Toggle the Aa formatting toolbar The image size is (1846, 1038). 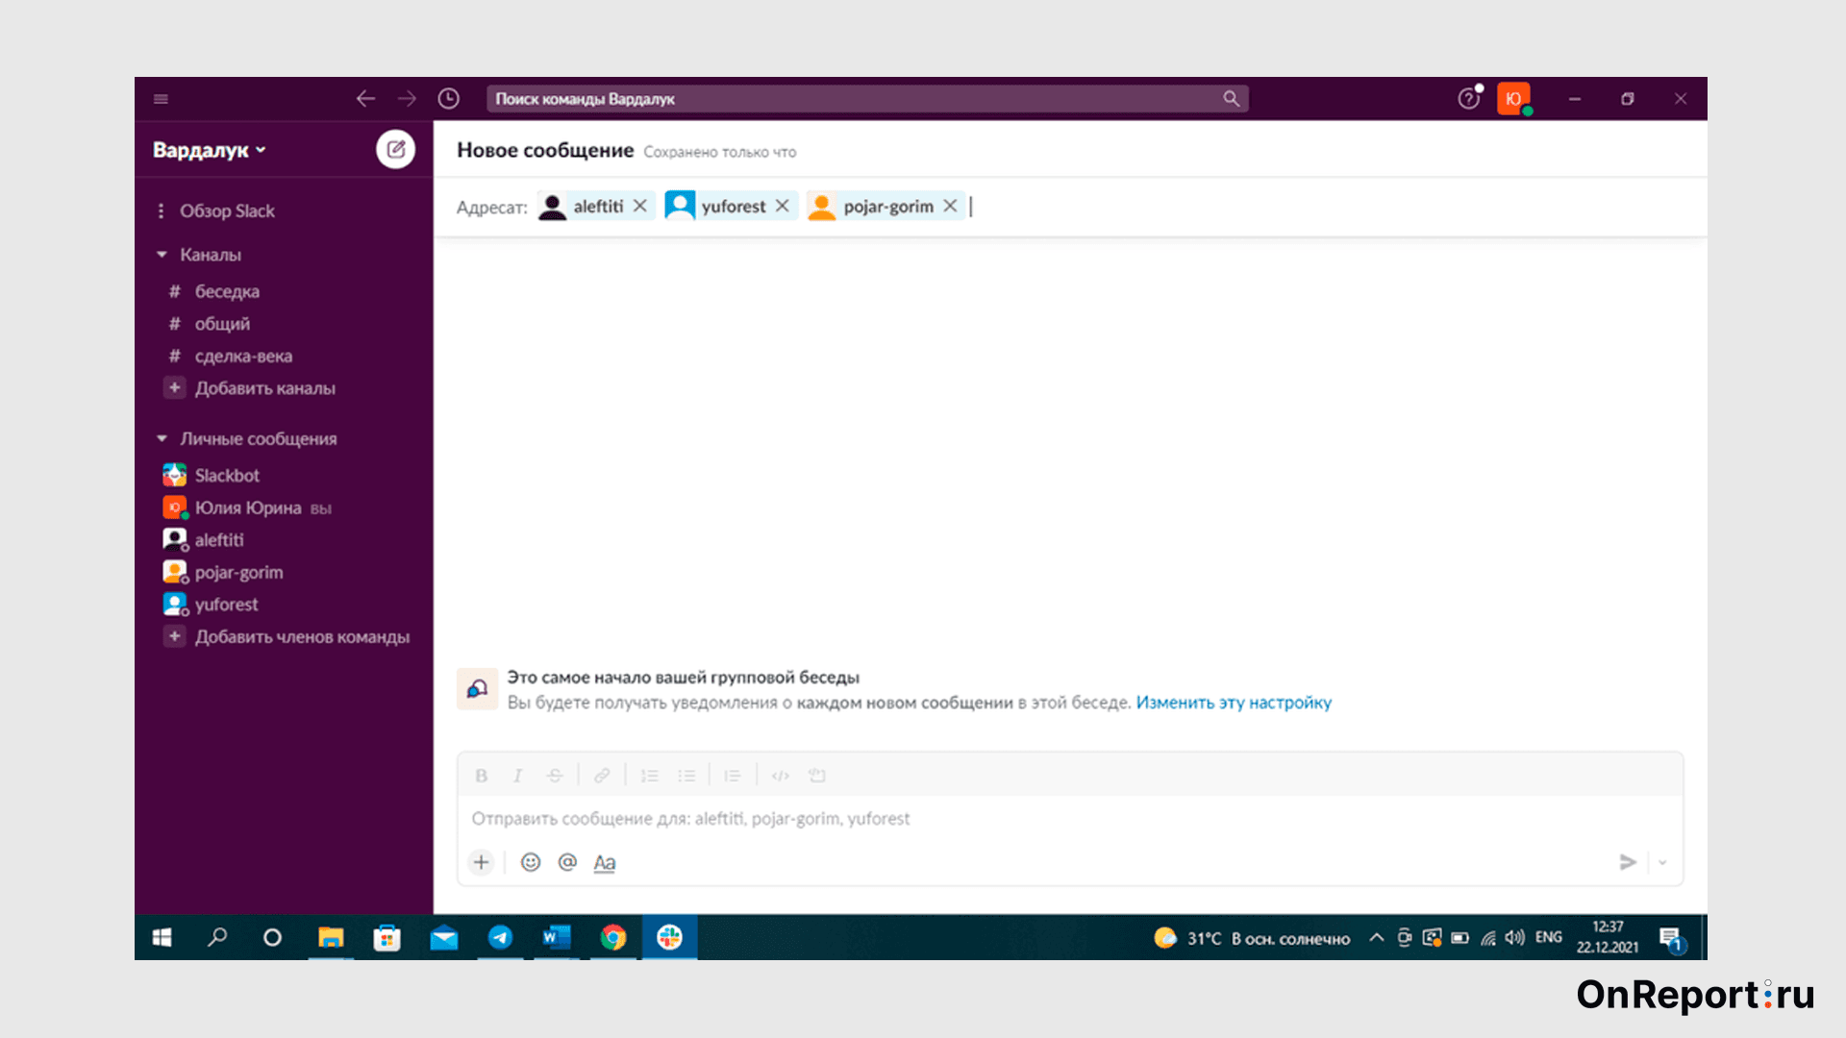(x=604, y=863)
